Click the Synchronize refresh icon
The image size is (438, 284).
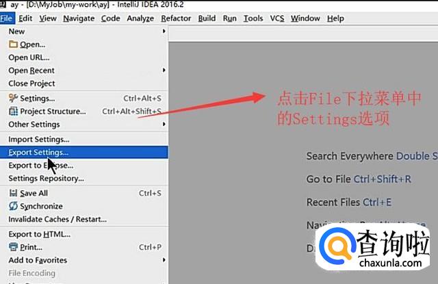(13, 206)
